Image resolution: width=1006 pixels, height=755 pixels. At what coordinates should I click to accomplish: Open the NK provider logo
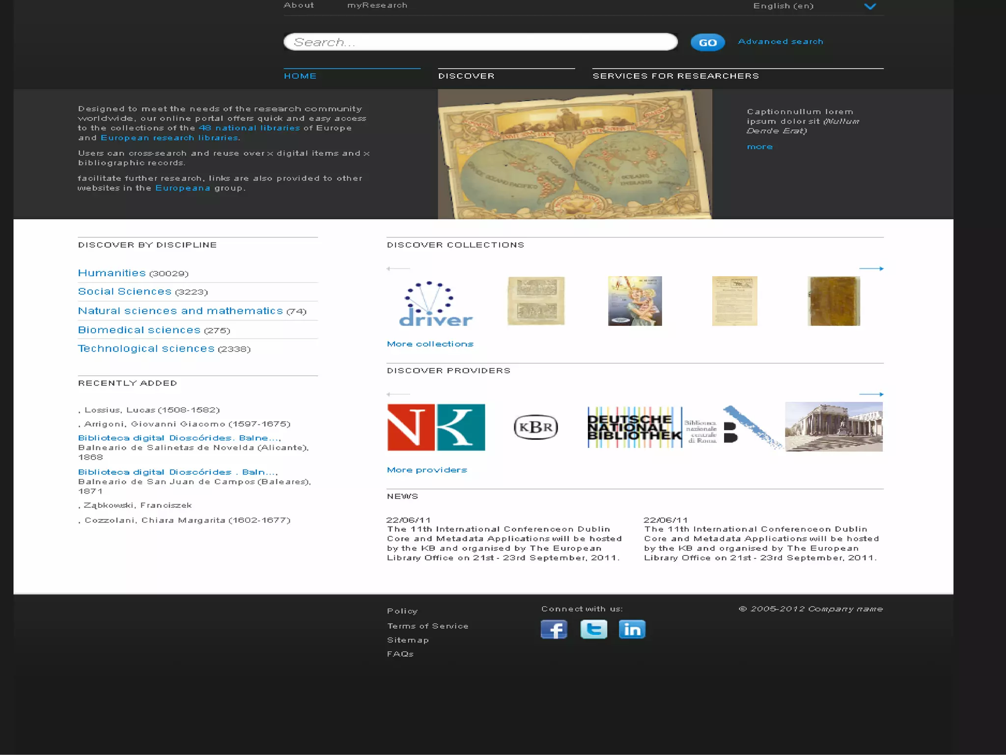436,427
